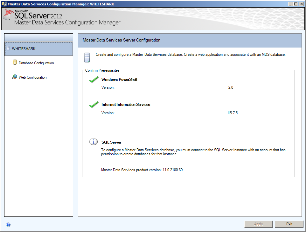Click the Master Data Services product version text
Screen dimensions: 306x232
click(x=142, y=170)
